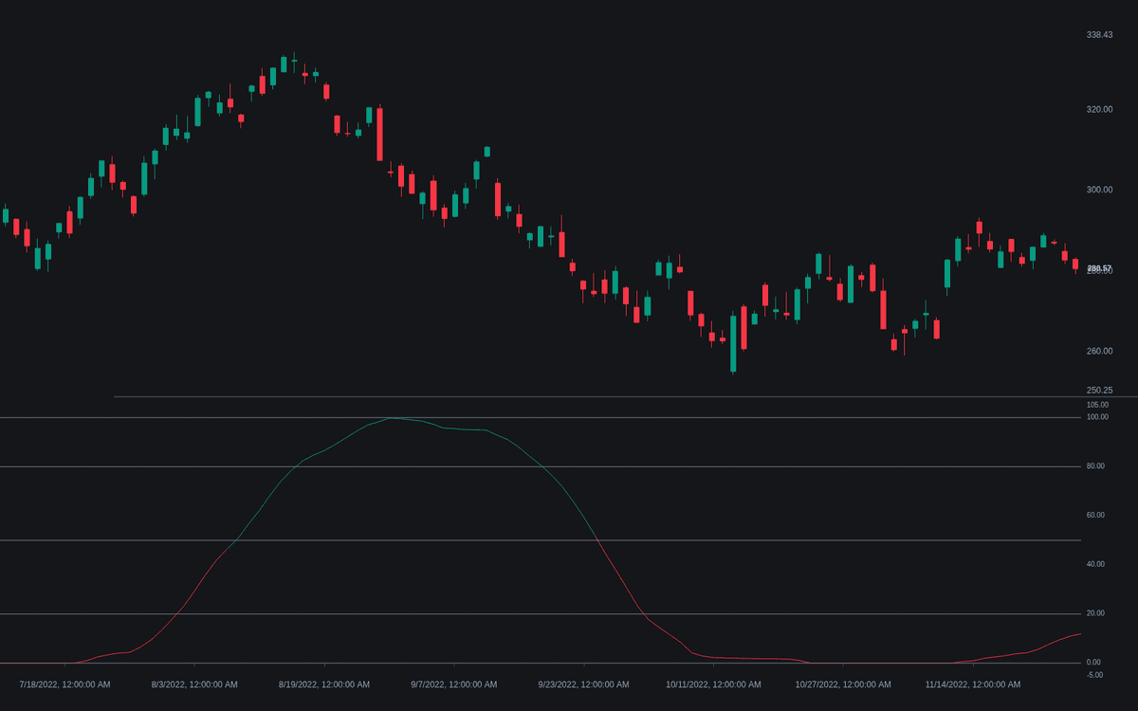Select the 11/14/2022 date axis label
The image size is (1138, 711).
973,684
